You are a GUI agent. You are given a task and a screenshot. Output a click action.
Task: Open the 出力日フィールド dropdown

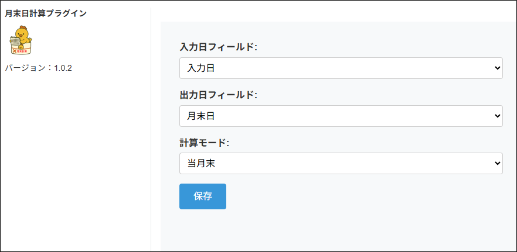click(x=341, y=116)
